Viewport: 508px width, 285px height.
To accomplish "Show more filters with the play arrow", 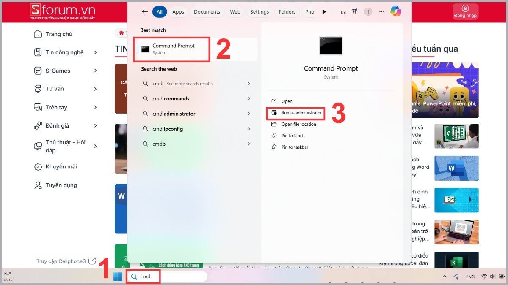I will (324, 12).
